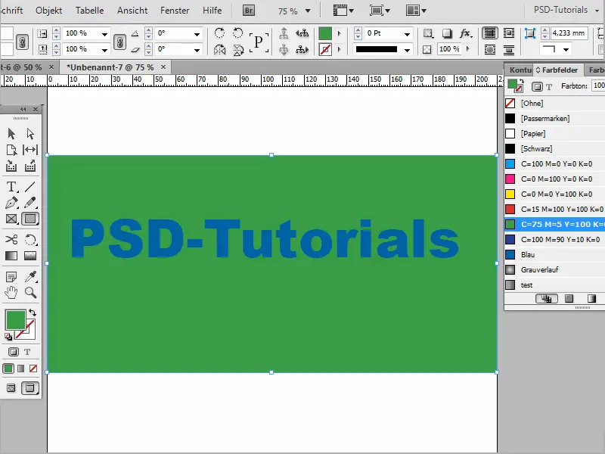
Task: Click the Farbton tint value field
Action: tap(598, 86)
